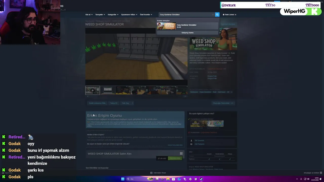Click Kuyruğu Görüntüle button

[223, 103]
